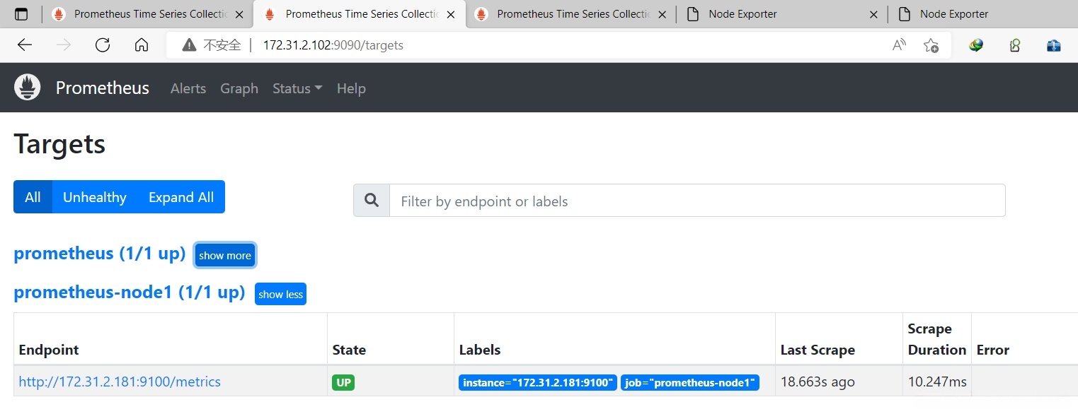1078x414 pixels.
Task: Click the Error column header
Action: [x=993, y=350]
